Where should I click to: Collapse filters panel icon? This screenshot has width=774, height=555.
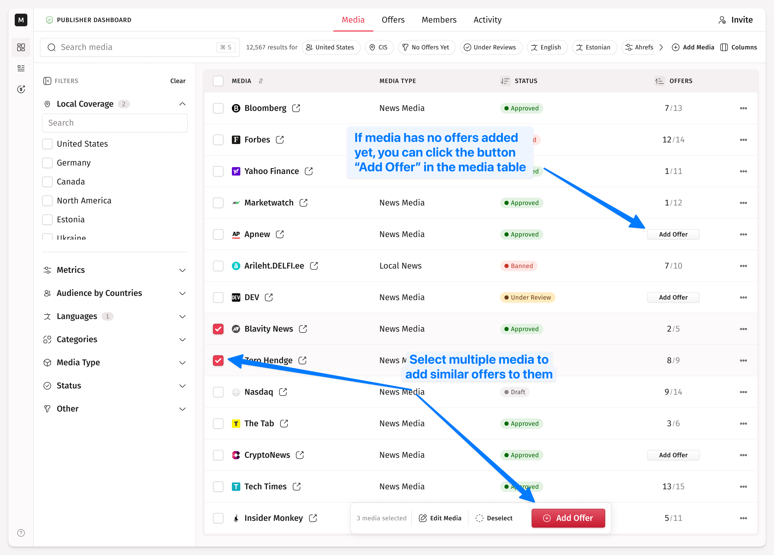tap(47, 81)
